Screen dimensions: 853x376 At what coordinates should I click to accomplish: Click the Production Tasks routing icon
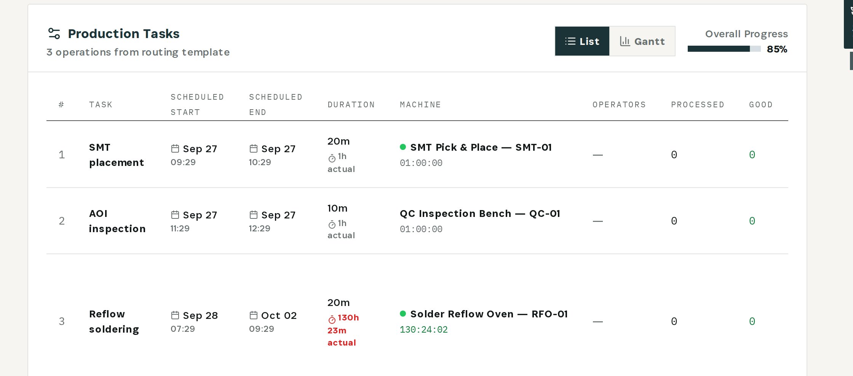(x=54, y=33)
